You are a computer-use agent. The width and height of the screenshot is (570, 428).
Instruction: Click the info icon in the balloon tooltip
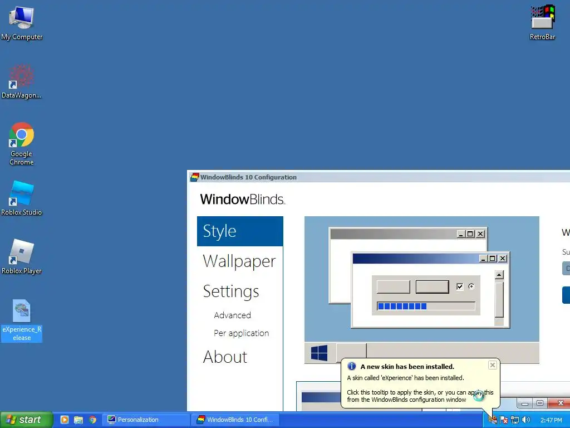(352, 366)
